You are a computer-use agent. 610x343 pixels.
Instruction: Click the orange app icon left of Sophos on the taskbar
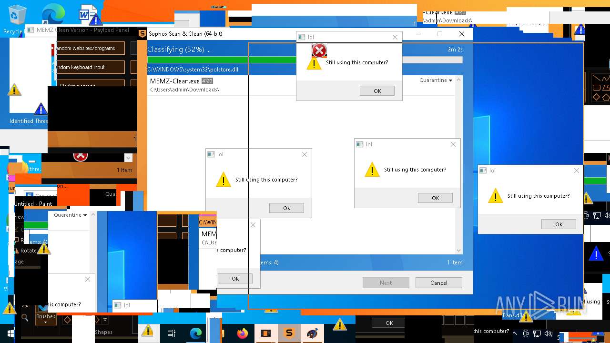[265, 333]
